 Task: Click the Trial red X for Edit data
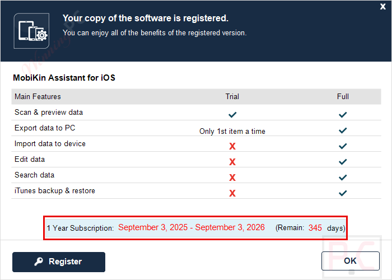tap(232, 162)
